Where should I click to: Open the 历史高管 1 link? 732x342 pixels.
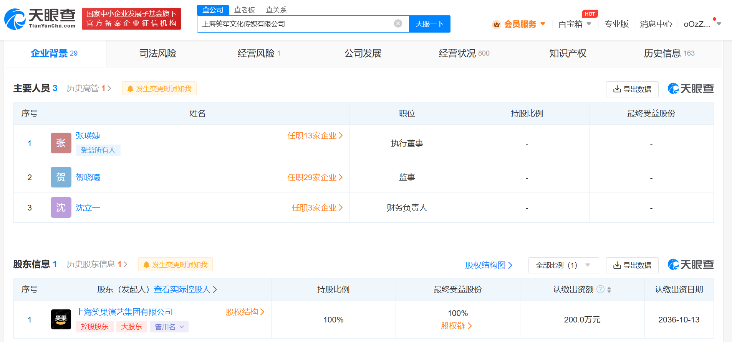89,88
